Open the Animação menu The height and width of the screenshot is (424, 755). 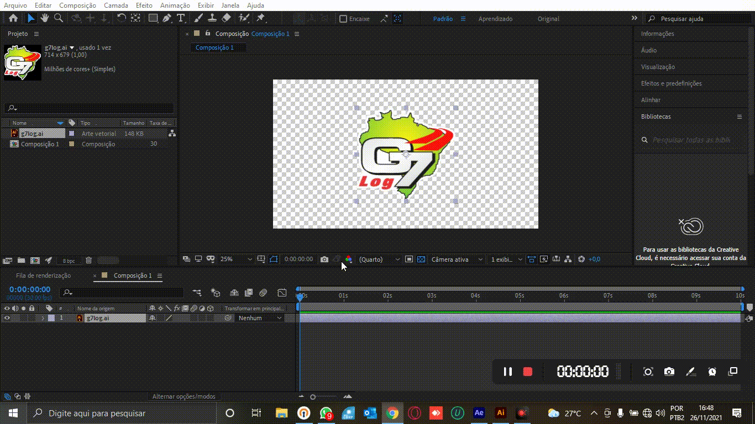tap(175, 6)
